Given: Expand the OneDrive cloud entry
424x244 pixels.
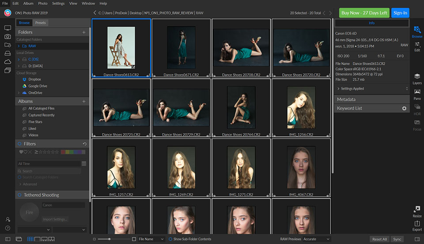Looking at the screenshot, I should 19,93.
